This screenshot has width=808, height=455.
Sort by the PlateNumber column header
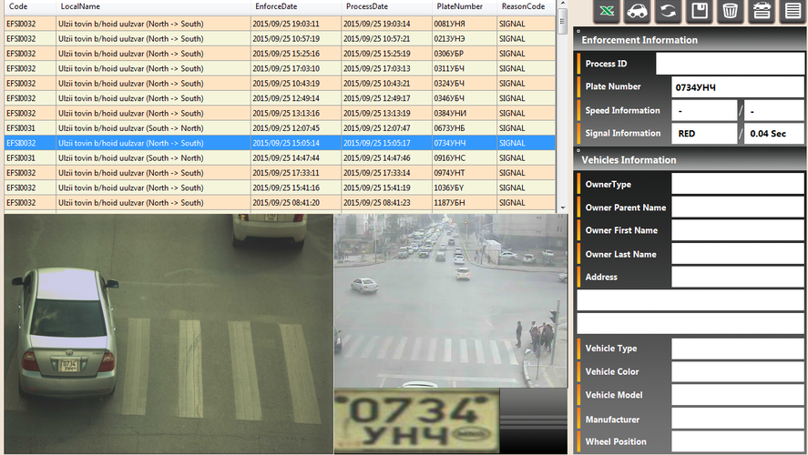(458, 6)
